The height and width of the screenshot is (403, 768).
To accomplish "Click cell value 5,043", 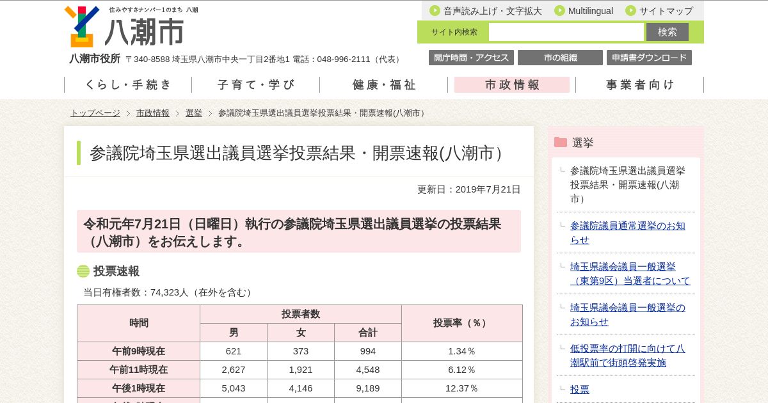I will tap(234, 388).
